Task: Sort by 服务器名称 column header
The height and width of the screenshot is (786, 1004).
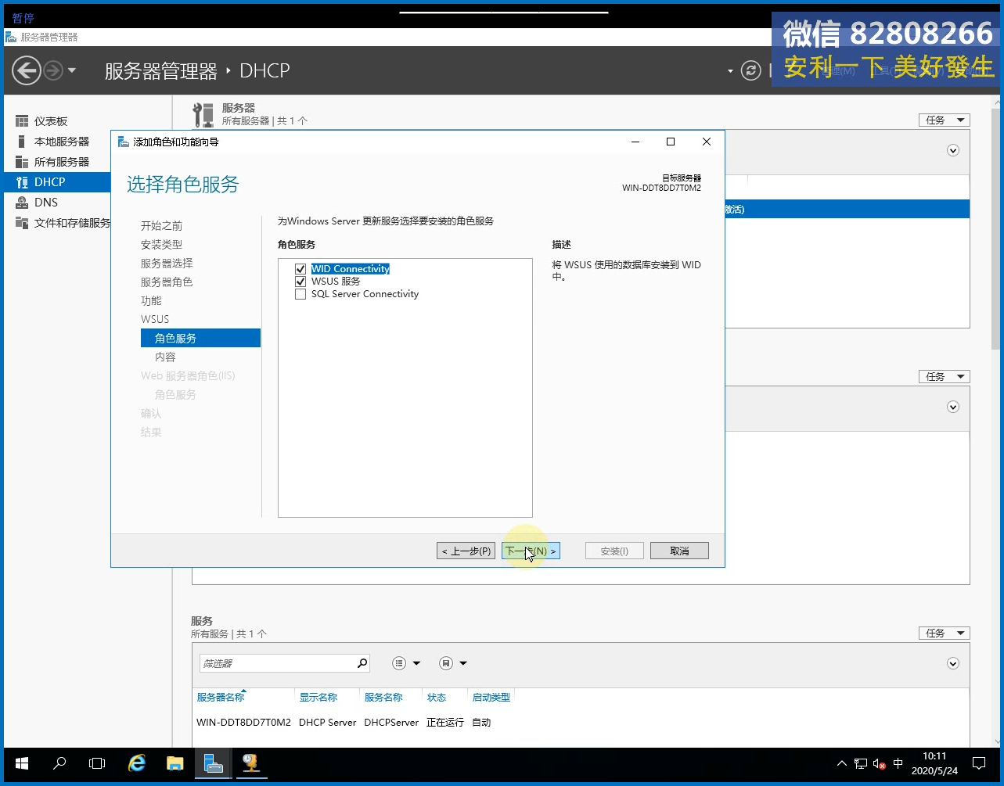Action: 221,697
